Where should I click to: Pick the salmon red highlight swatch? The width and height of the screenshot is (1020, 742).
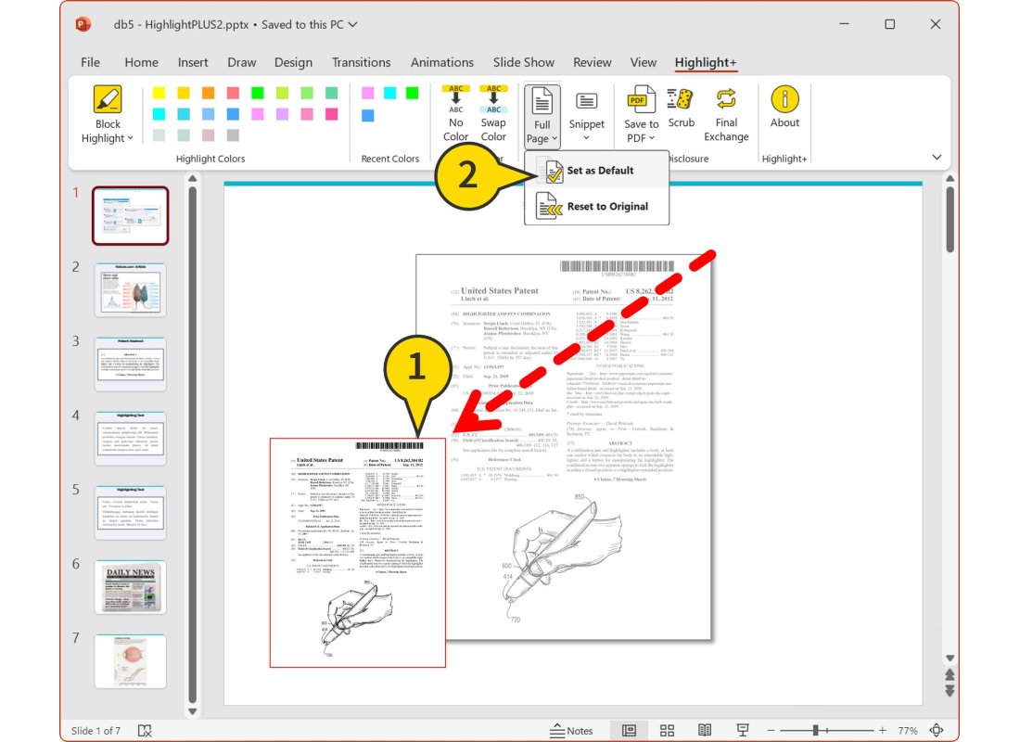(233, 93)
